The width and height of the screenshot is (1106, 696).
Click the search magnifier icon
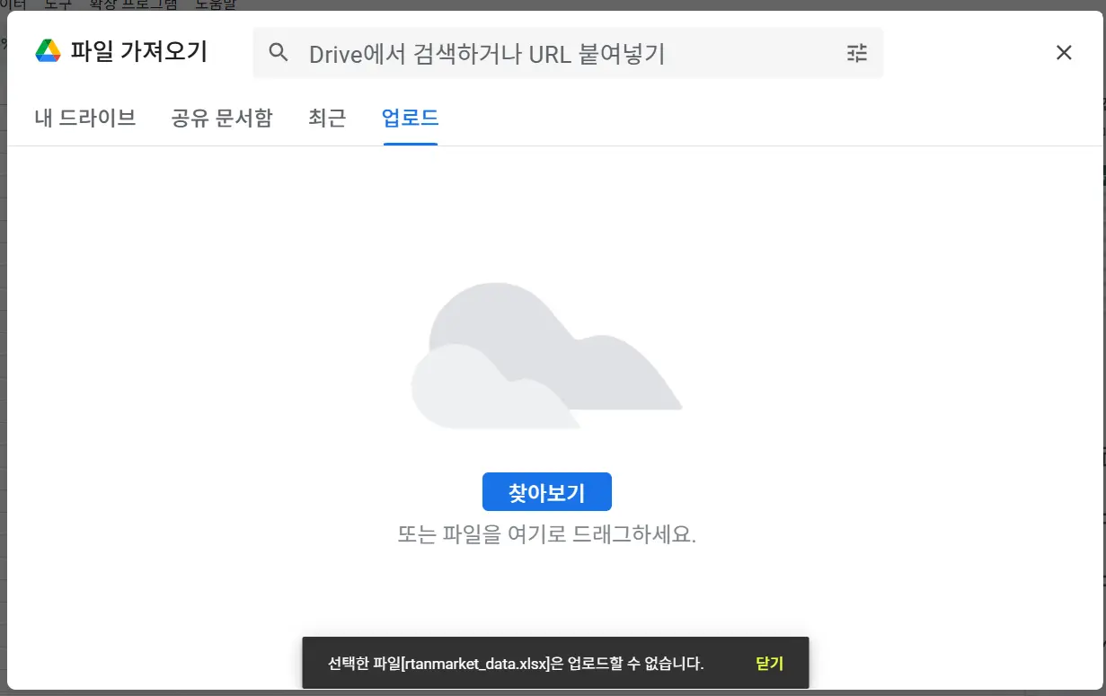pos(279,53)
